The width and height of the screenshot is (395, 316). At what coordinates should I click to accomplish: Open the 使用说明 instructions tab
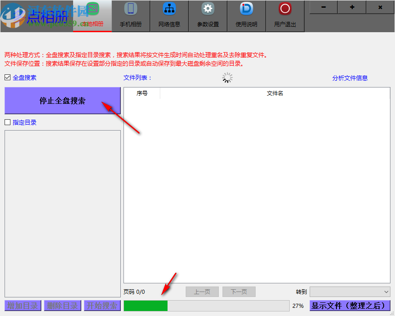coord(247,16)
